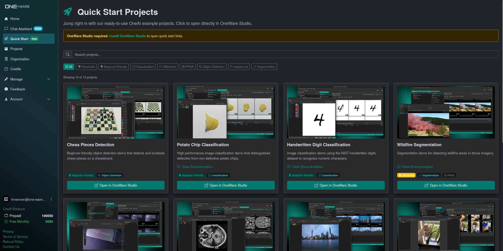This screenshot has height=251, width=503.
Task: Open the user options three-dot menu
Action: 51,199
